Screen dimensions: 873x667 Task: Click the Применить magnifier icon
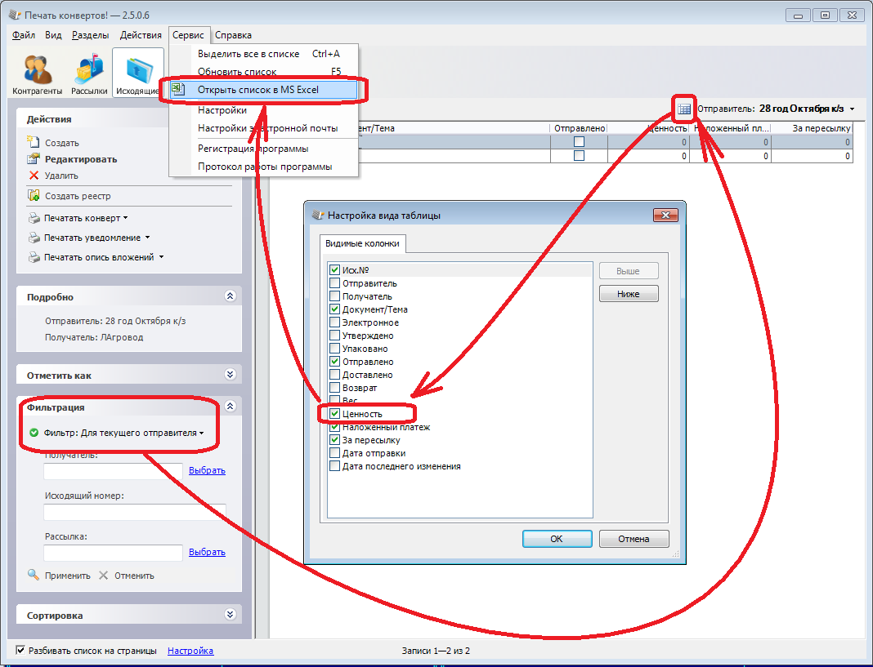(34, 575)
